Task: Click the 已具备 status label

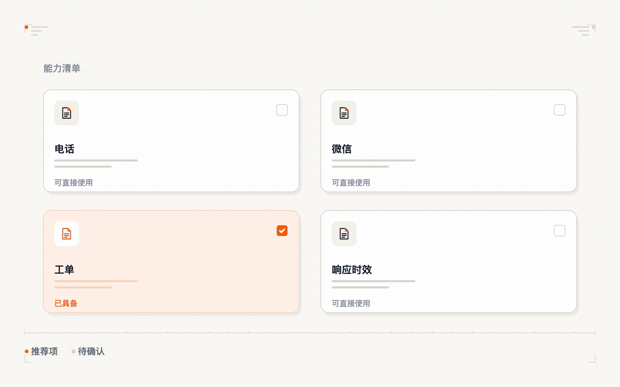Action: pyautogui.click(x=66, y=303)
